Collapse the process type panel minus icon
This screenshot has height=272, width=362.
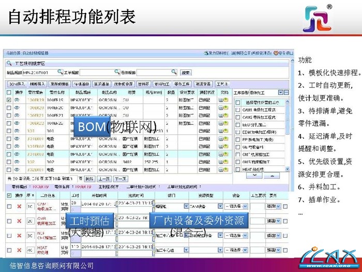286,93
